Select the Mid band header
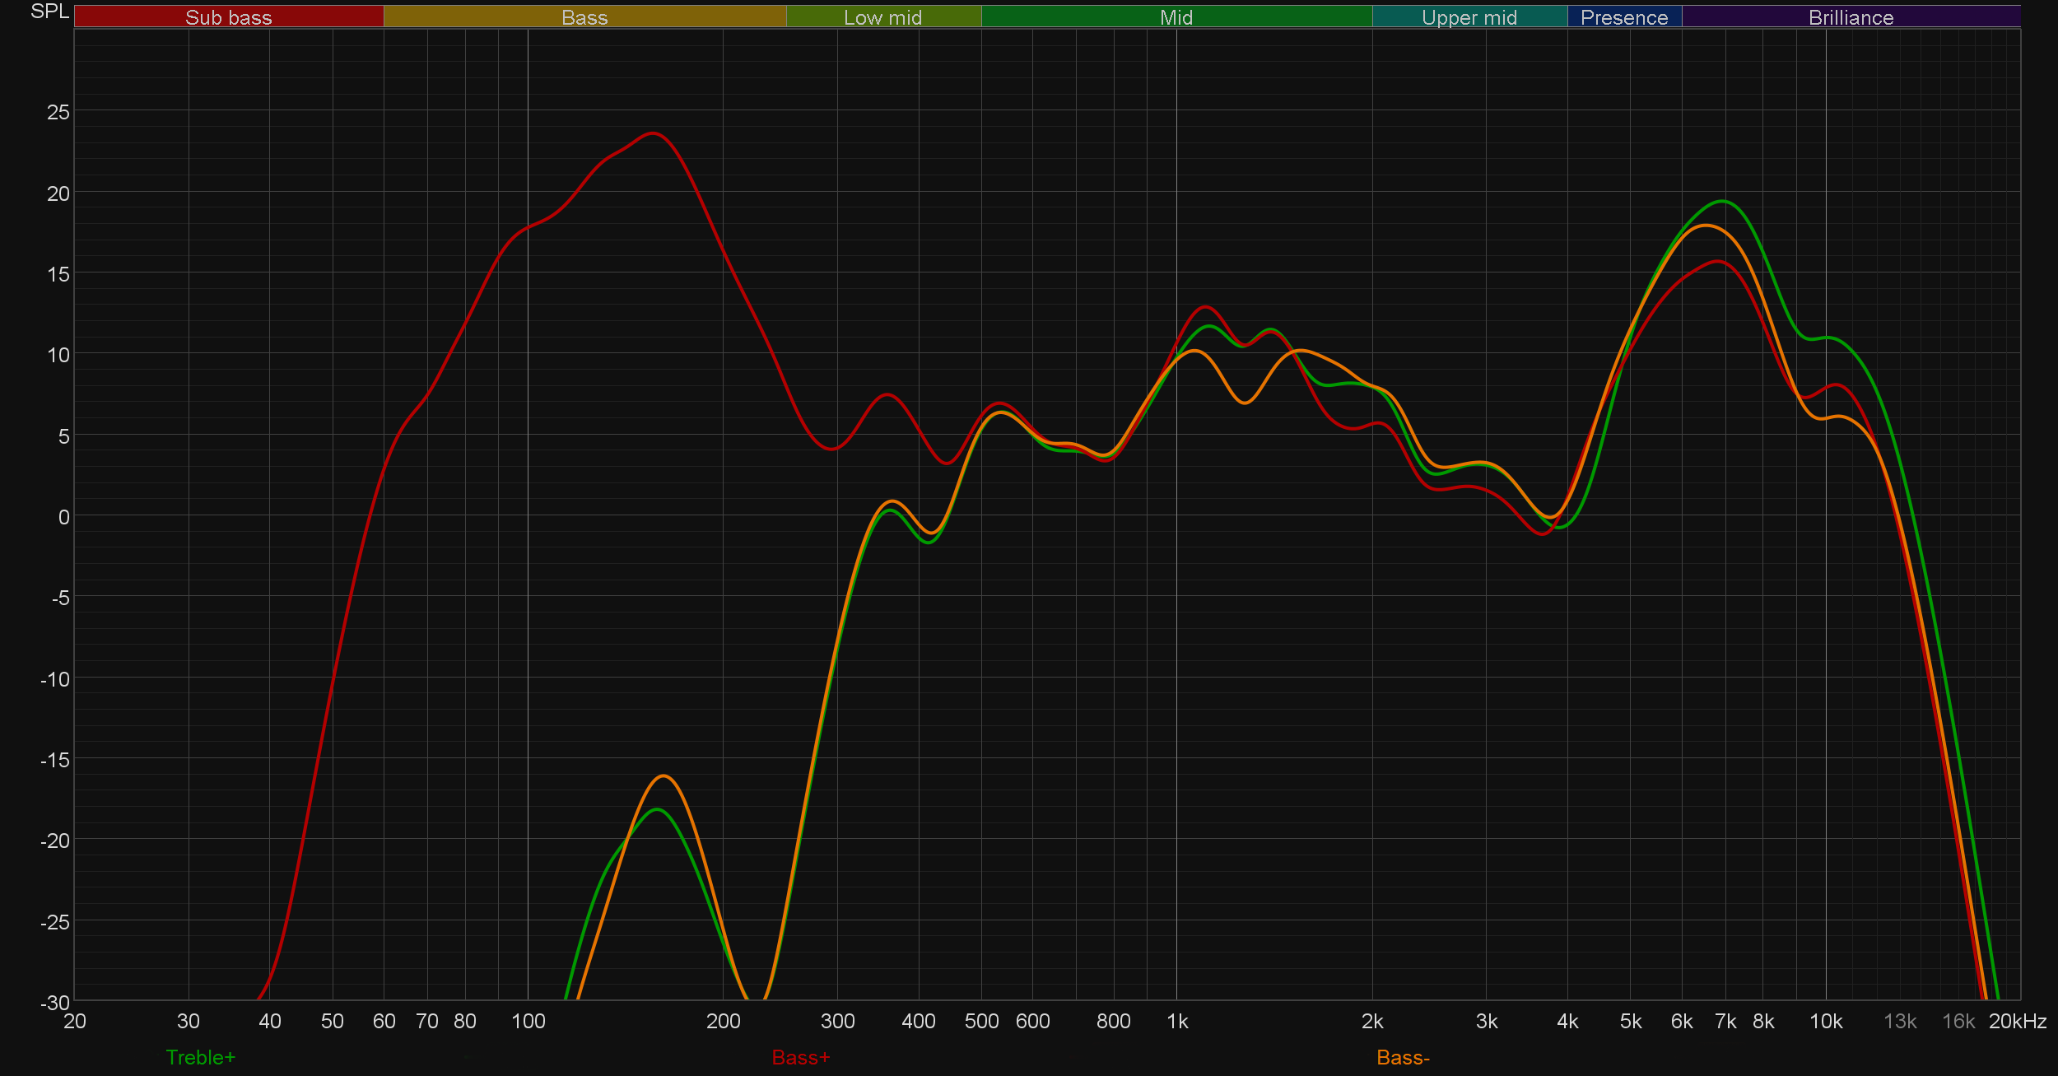The image size is (2058, 1076). pyautogui.click(x=1176, y=16)
